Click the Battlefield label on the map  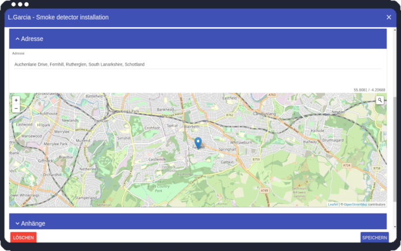[x=94, y=96]
